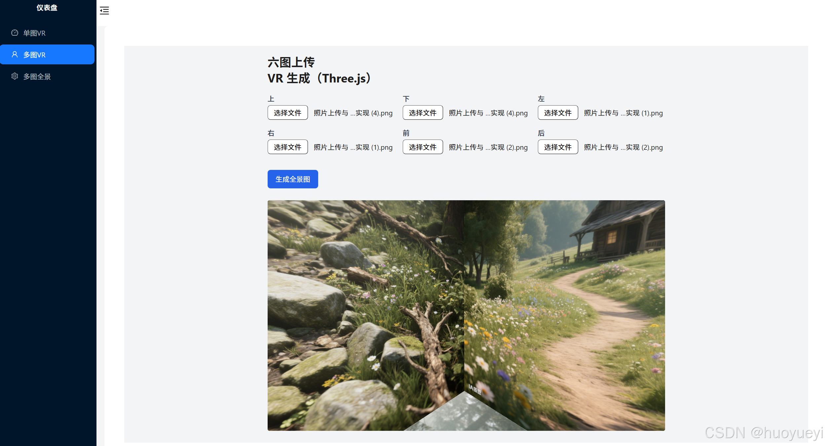Screen dimensions: 825x446
Task: Choose file for the 前 (front) image
Action: 423,147
